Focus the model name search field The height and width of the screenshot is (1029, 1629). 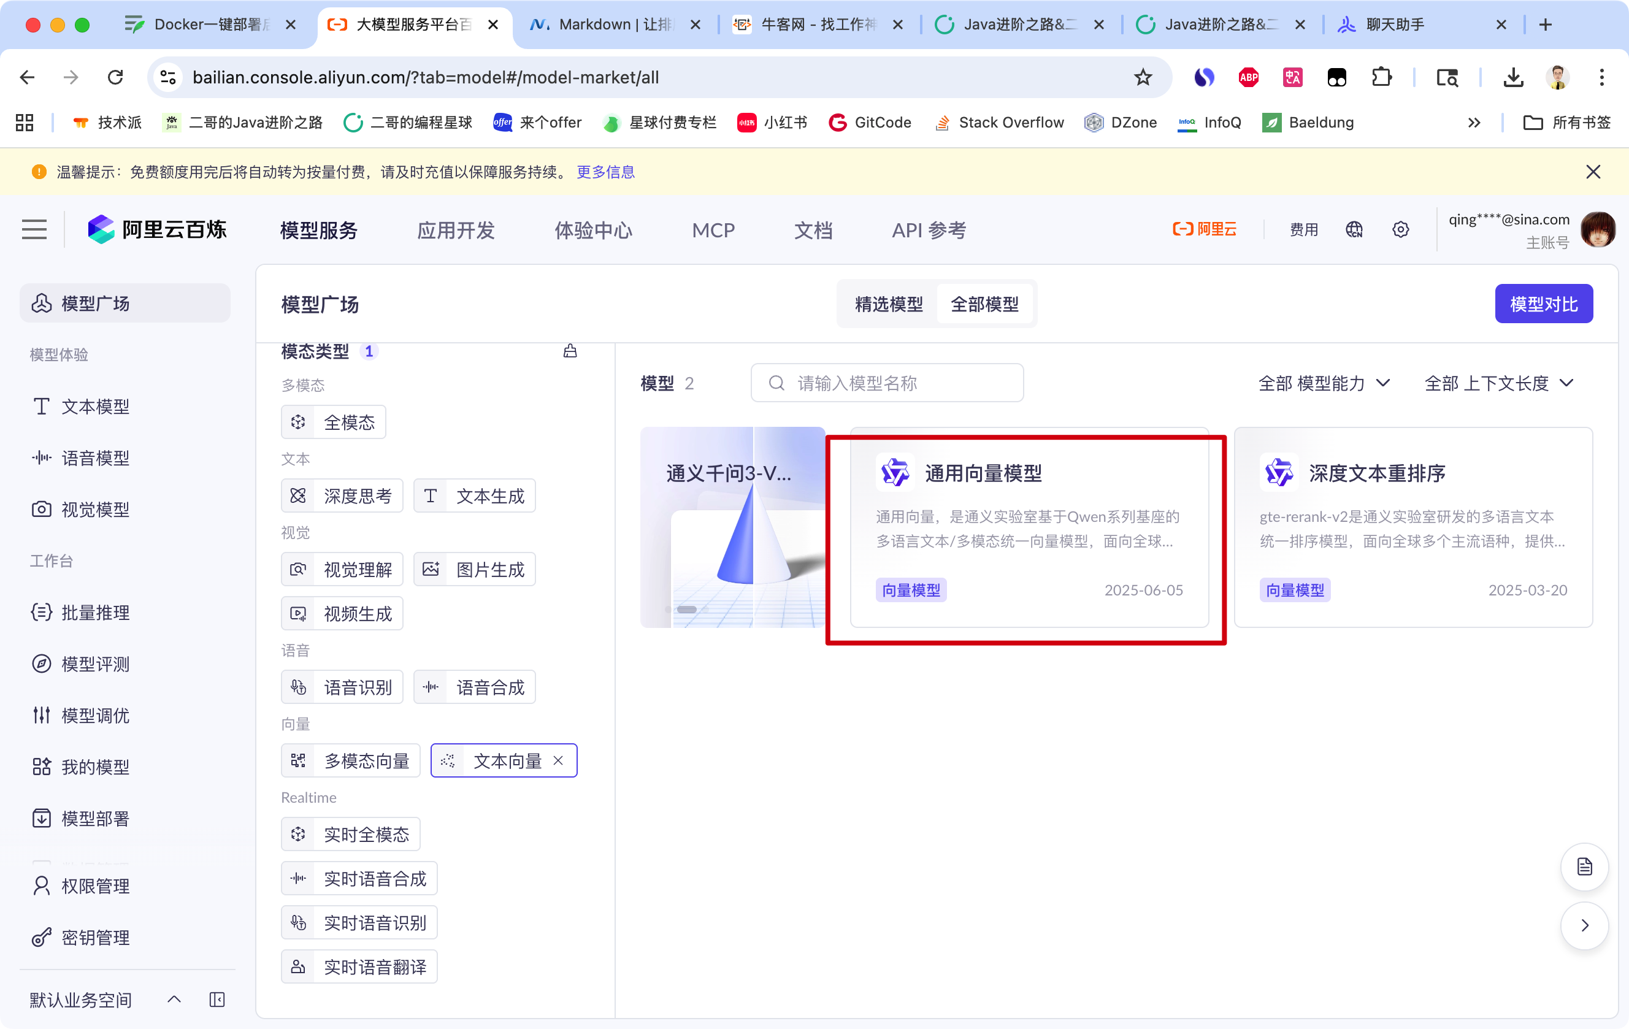point(886,384)
